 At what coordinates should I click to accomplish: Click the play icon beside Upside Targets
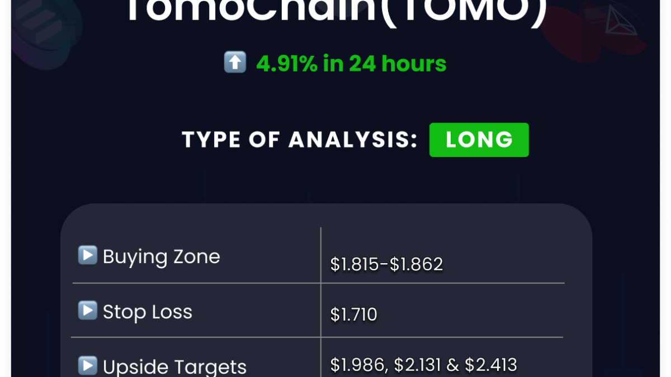coord(87,366)
